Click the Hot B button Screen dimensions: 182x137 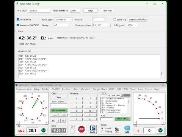click(x=63, y=115)
